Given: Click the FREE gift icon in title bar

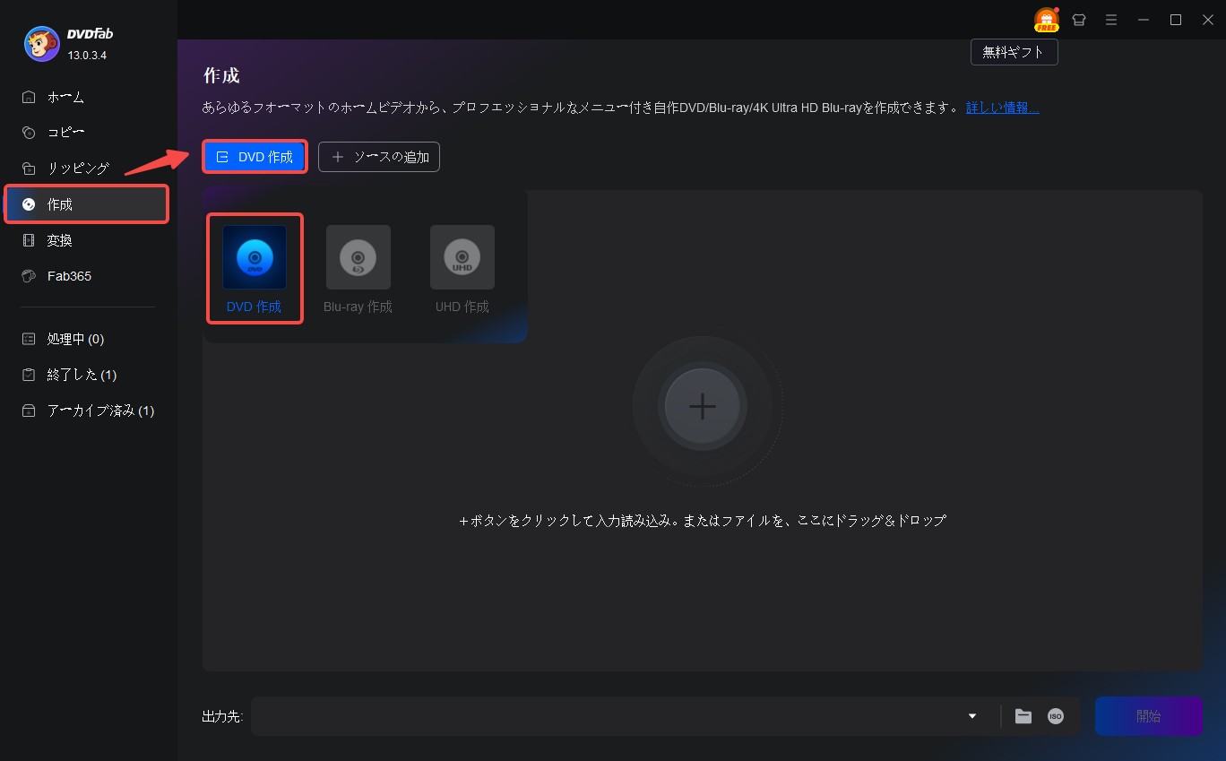Looking at the screenshot, I should pyautogui.click(x=1046, y=20).
